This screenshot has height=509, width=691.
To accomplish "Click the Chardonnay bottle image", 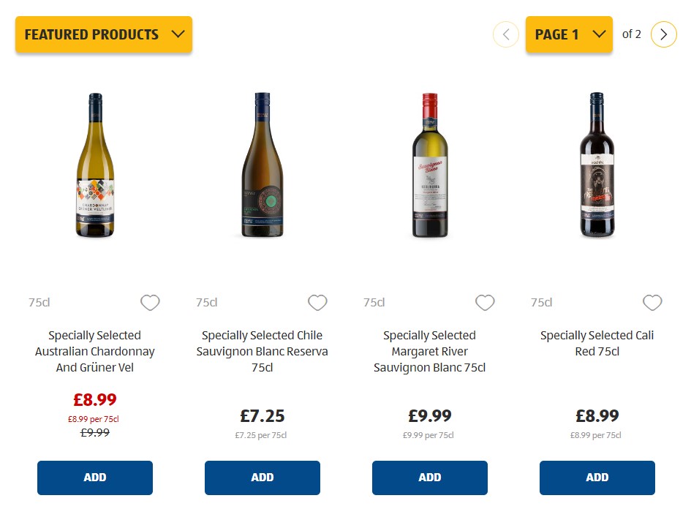I will click(94, 165).
